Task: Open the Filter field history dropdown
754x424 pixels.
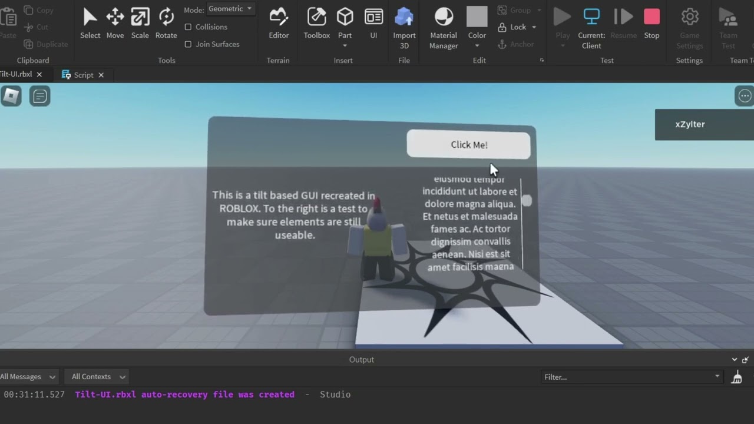Action: coord(717,376)
